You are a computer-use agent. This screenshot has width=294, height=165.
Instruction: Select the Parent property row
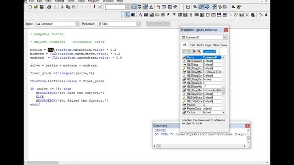(202, 105)
